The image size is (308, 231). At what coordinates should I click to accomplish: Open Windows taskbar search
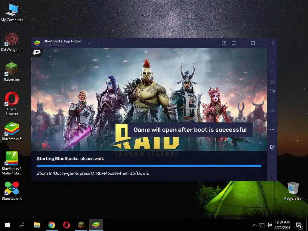[22, 225]
